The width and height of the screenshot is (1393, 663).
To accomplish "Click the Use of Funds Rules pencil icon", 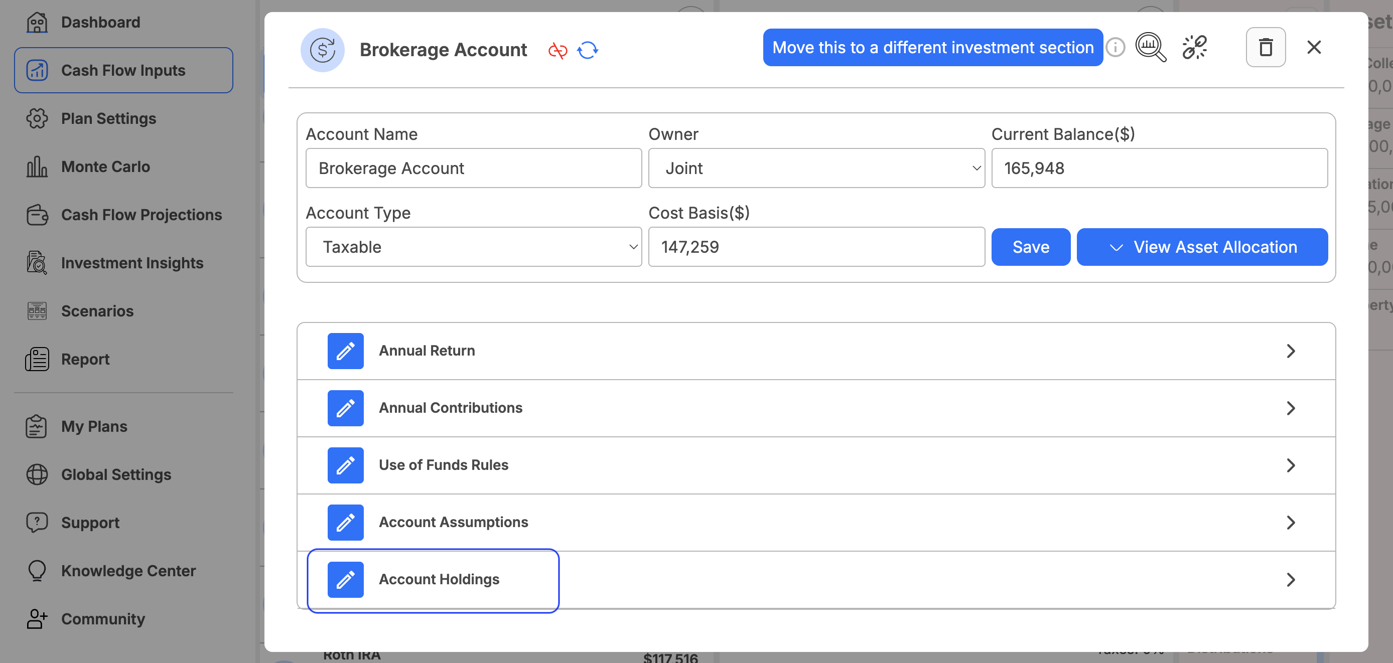I will coord(346,465).
